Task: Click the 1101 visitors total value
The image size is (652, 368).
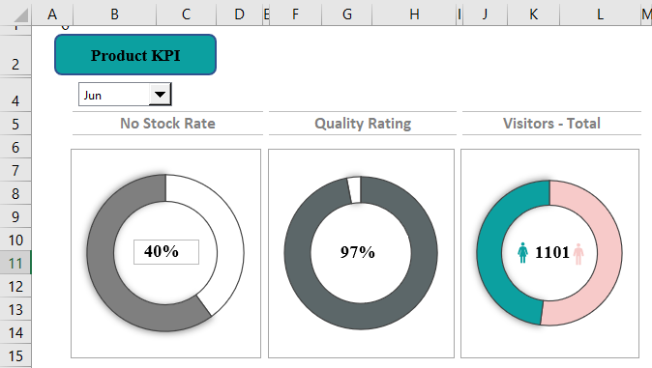Action: pyautogui.click(x=551, y=252)
